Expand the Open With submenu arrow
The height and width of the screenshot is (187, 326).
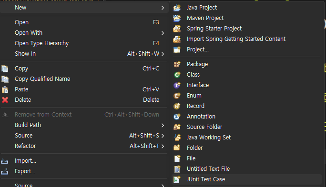click(163, 33)
